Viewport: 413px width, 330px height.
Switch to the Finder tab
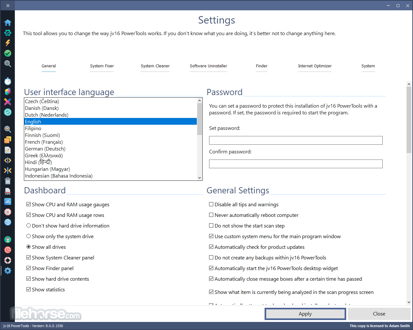click(x=262, y=66)
